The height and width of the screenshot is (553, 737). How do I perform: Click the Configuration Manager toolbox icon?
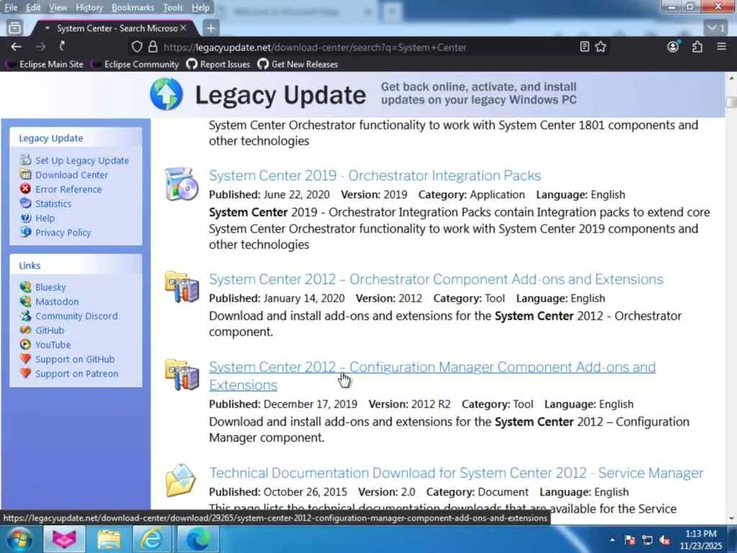[181, 374]
